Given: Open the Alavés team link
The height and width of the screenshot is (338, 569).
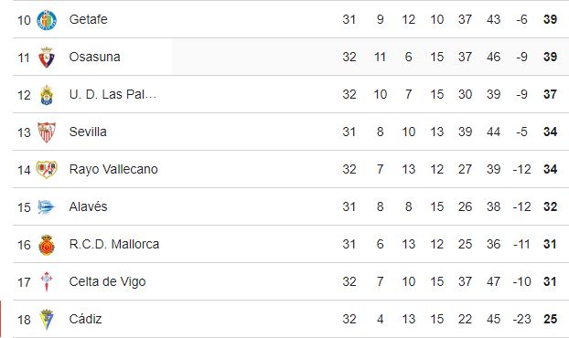Looking at the screenshot, I should click(x=88, y=206).
